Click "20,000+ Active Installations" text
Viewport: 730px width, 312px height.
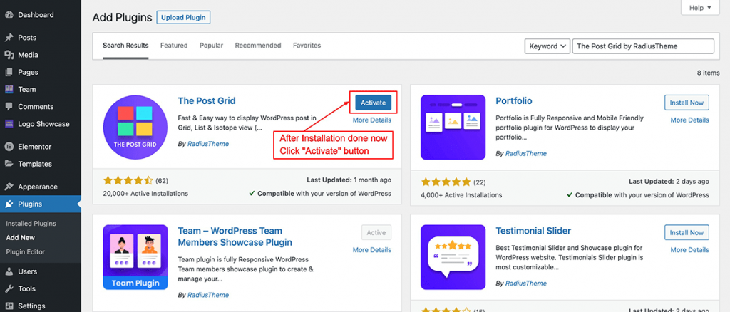(x=145, y=194)
